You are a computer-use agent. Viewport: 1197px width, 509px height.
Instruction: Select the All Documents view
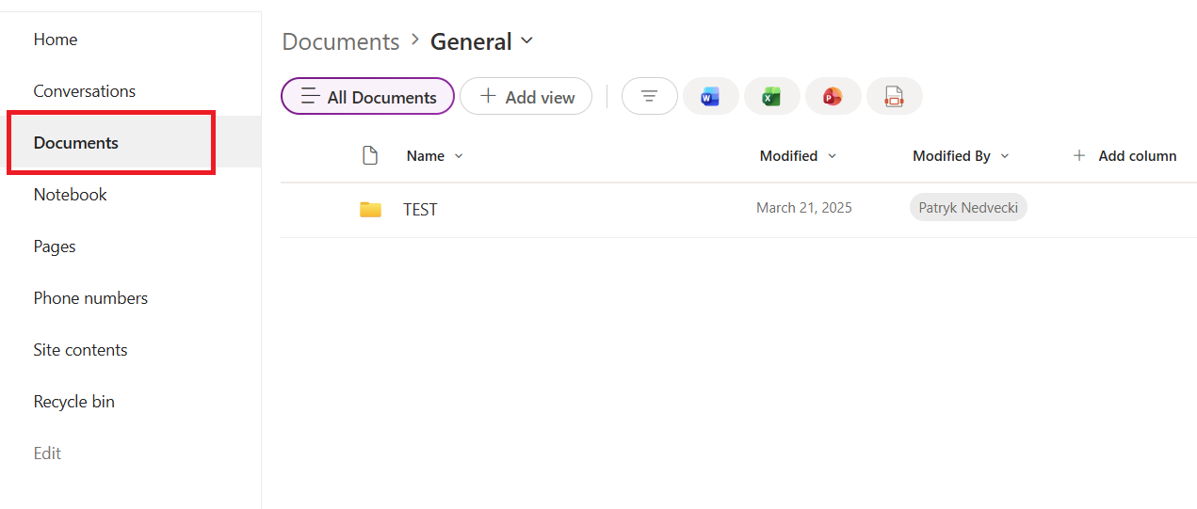(367, 97)
